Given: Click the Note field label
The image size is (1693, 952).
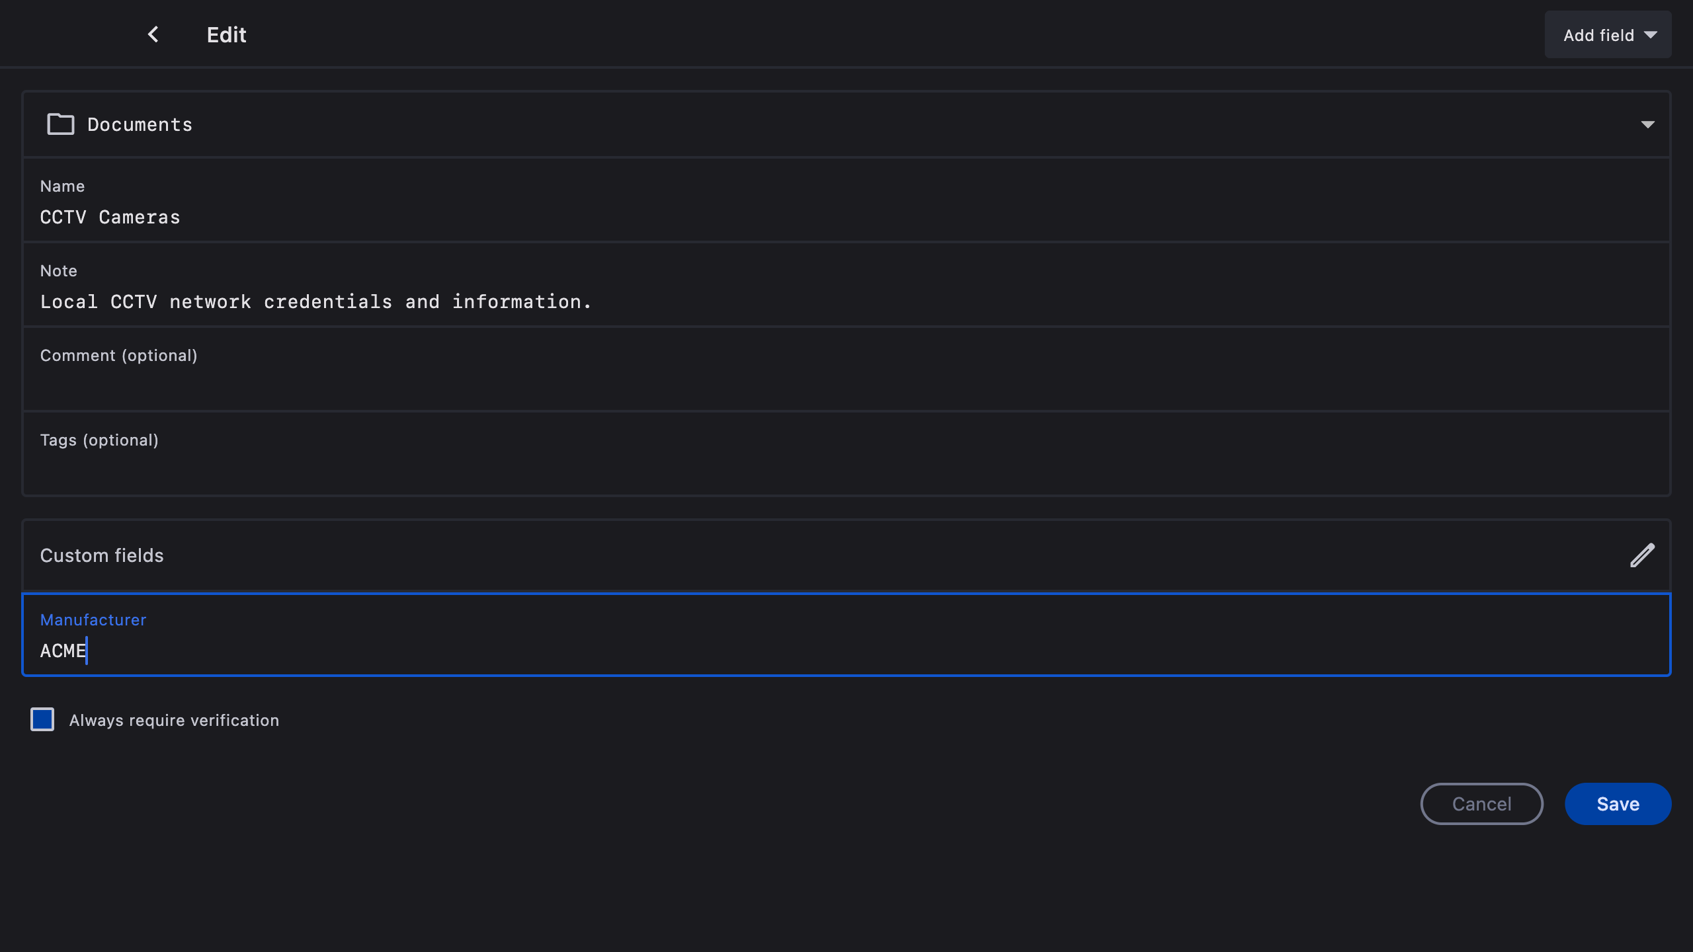Looking at the screenshot, I should pyautogui.click(x=59, y=270).
